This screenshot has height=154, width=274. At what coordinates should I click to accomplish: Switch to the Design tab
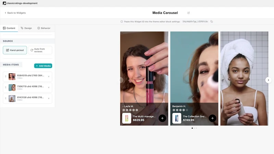pyautogui.click(x=26, y=28)
